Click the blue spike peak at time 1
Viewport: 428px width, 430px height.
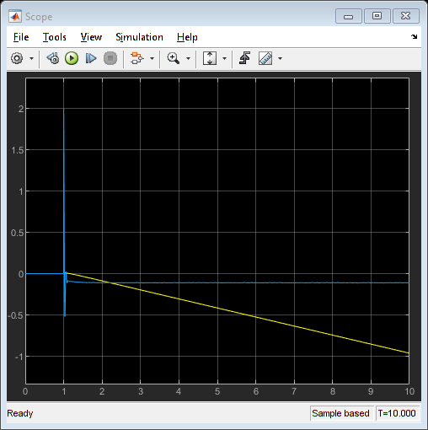(64, 110)
